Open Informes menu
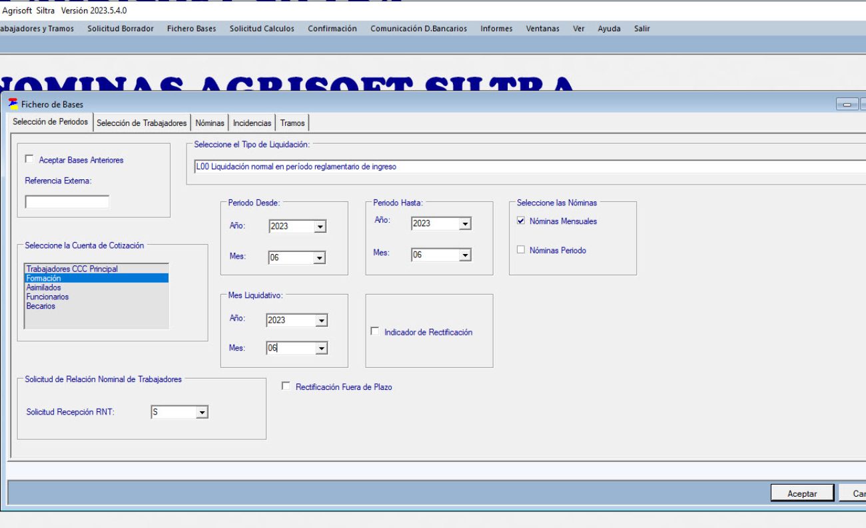The height and width of the screenshot is (528, 866). pos(496,29)
